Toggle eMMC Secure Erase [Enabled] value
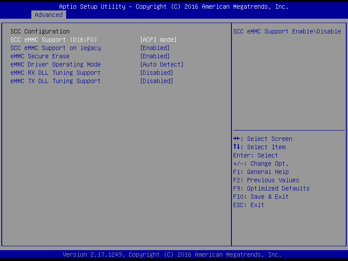 pyautogui.click(x=155, y=56)
